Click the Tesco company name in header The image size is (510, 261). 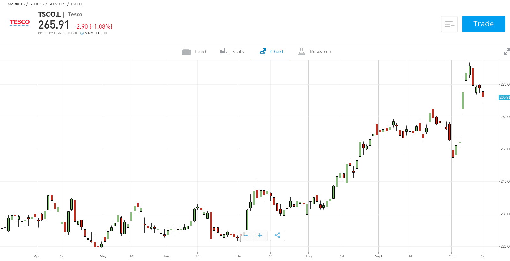coord(75,15)
